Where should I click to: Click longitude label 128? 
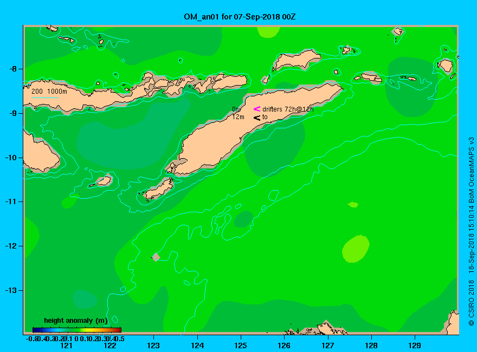click(371, 346)
